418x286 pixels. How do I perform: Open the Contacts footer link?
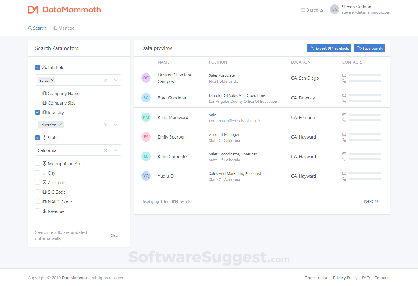pyautogui.click(x=382, y=278)
